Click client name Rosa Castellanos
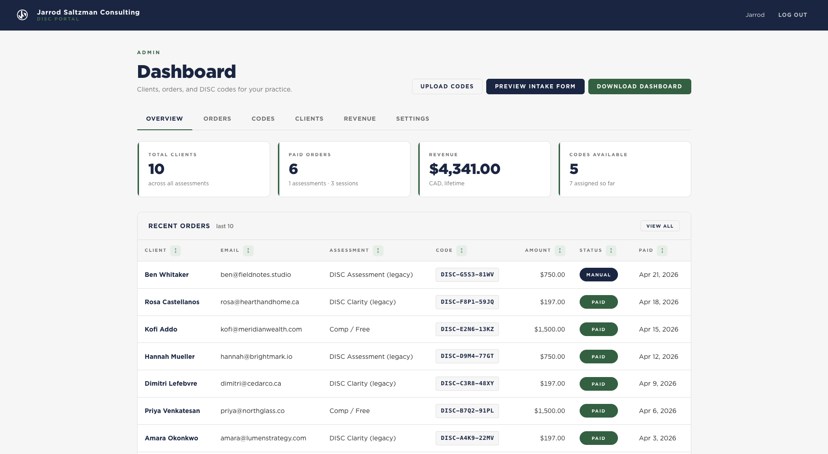Image resolution: width=828 pixels, height=454 pixels. (172, 302)
